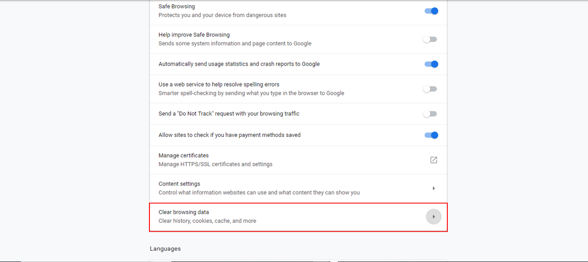Expand Content settings using its arrow
The image size is (588, 262).
pos(434,188)
